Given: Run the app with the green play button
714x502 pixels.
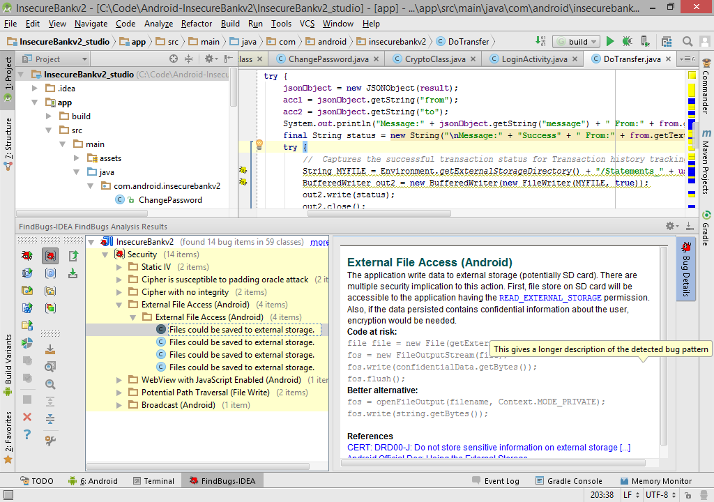Looking at the screenshot, I should (610, 42).
